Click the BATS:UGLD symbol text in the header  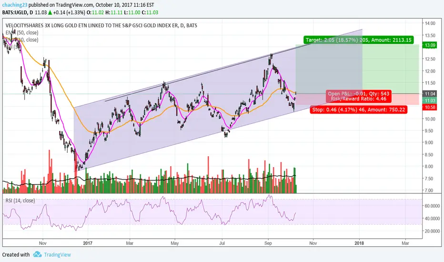pyautogui.click(x=15, y=12)
